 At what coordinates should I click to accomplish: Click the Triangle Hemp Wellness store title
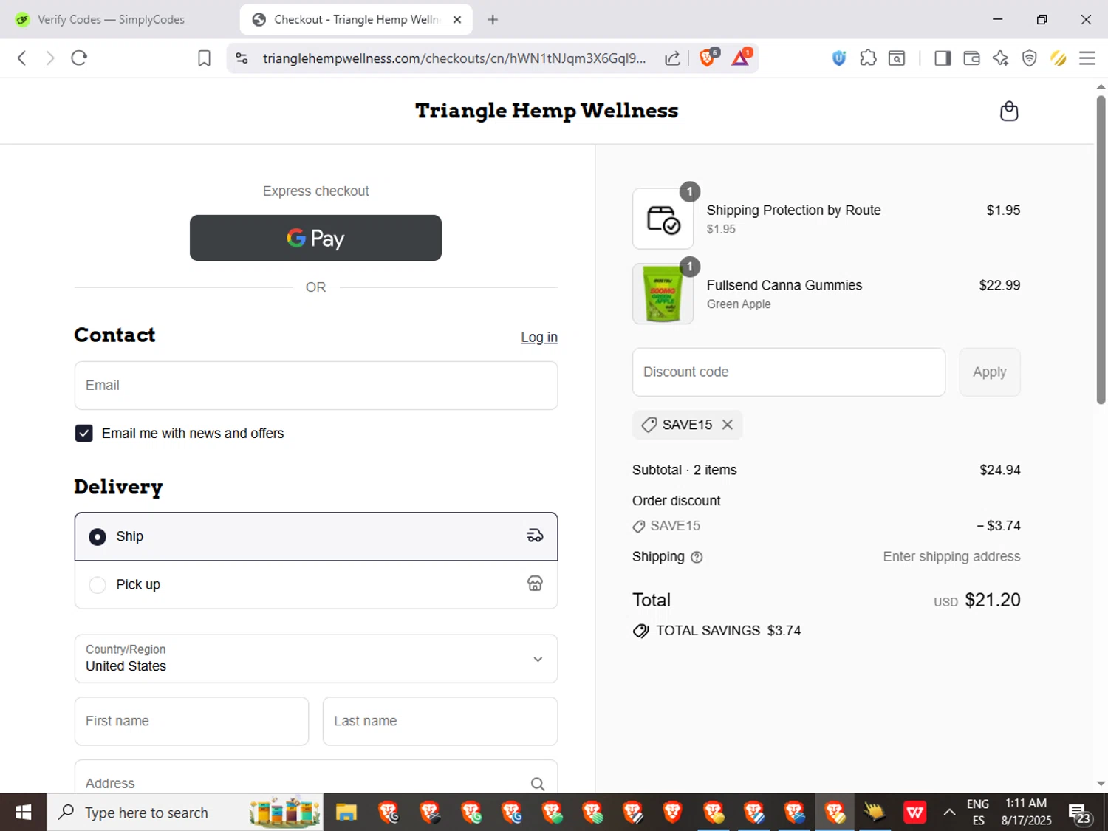point(547,111)
